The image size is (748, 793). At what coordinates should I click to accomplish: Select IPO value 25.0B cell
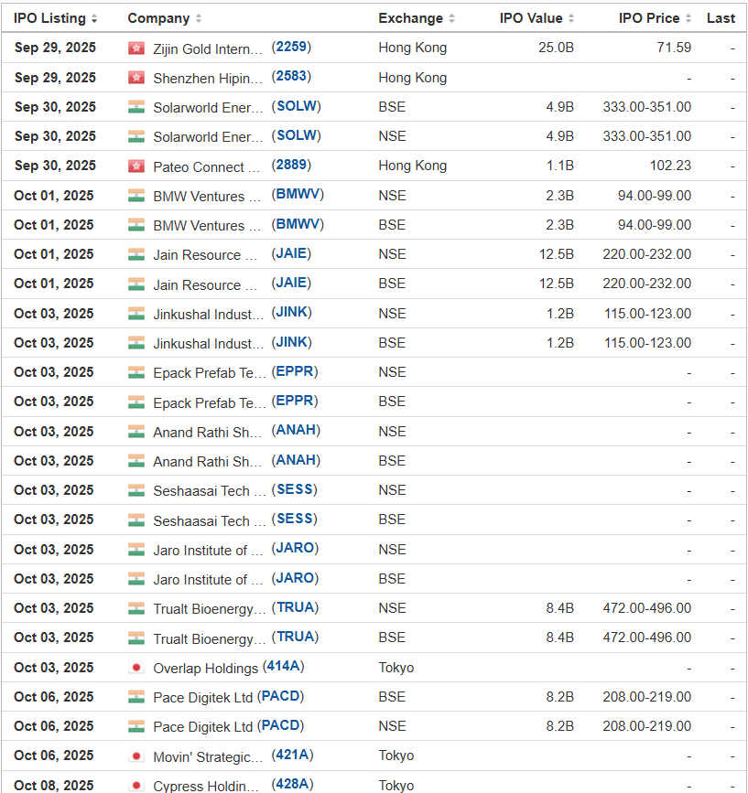pyautogui.click(x=556, y=48)
